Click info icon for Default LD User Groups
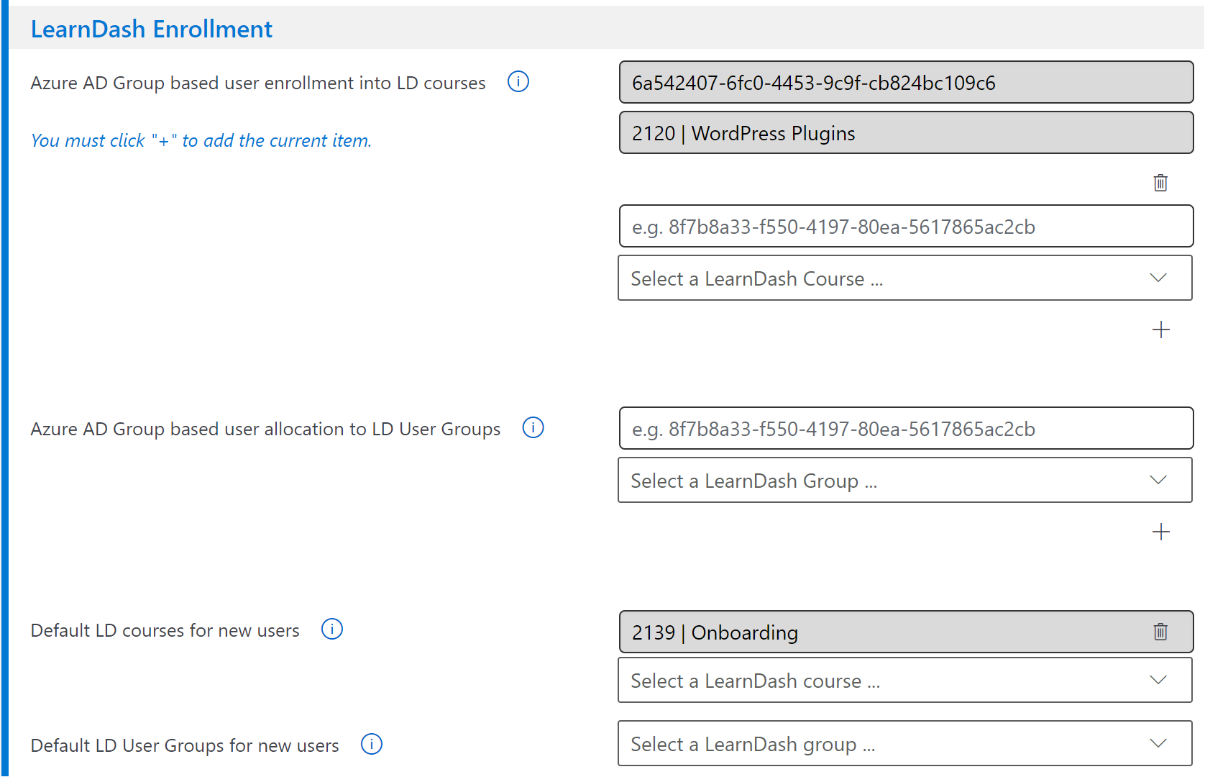The width and height of the screenshot is (1205, 777). [x=371, y=745]
